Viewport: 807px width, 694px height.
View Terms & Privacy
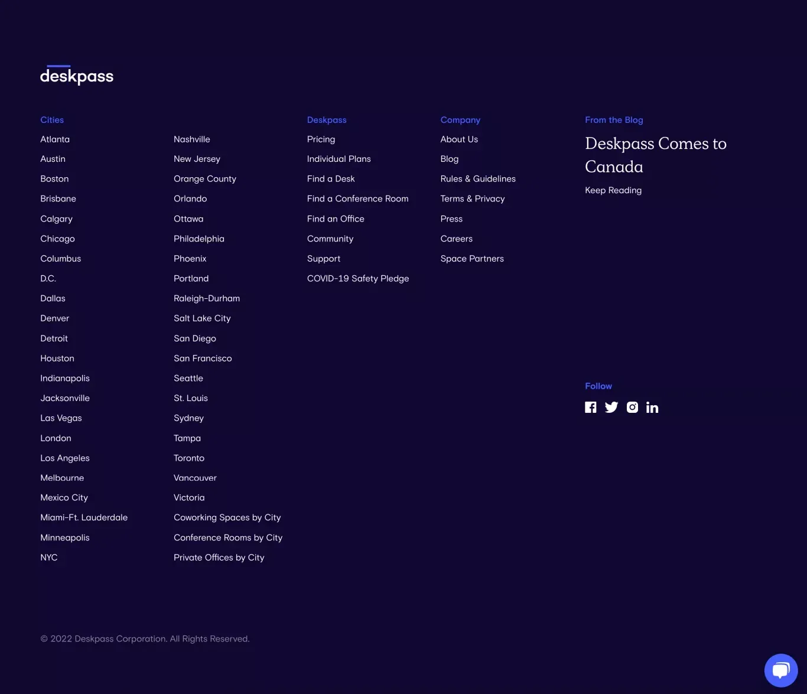[x=473, y=199]
